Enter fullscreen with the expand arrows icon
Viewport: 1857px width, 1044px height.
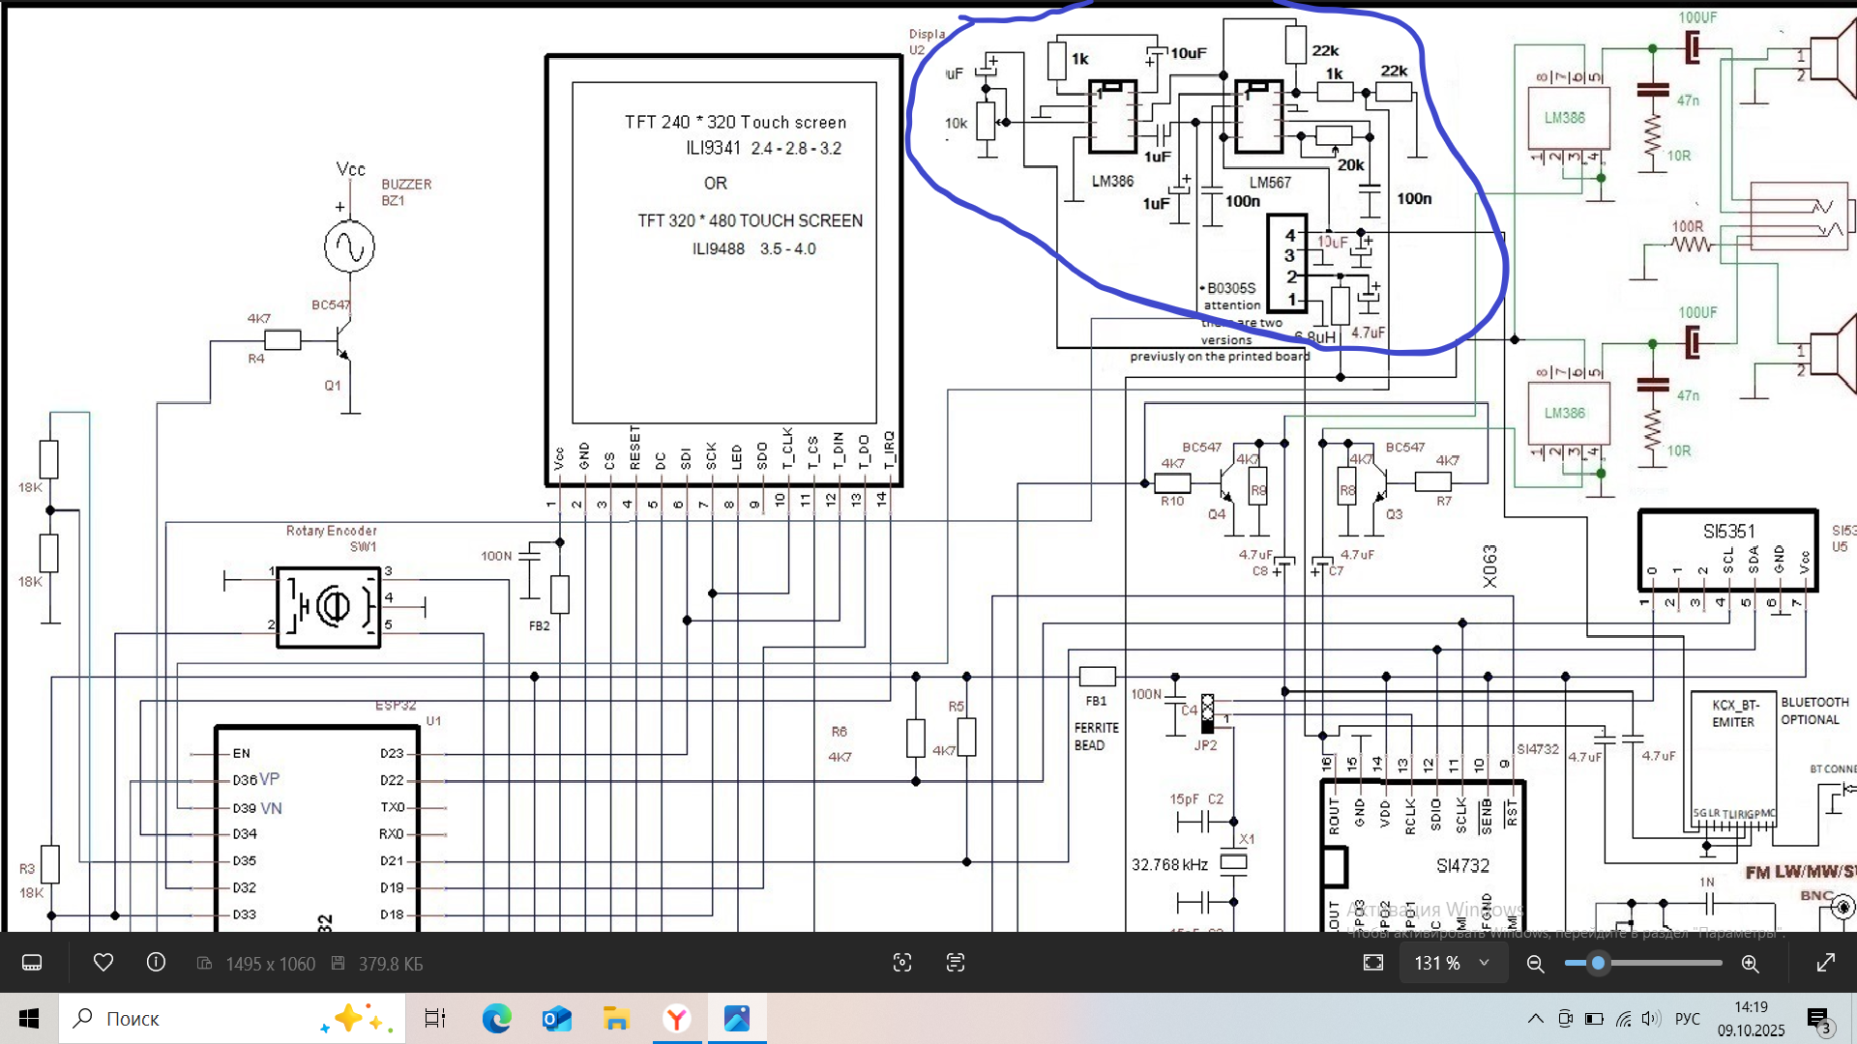[x=1825, y=963]
